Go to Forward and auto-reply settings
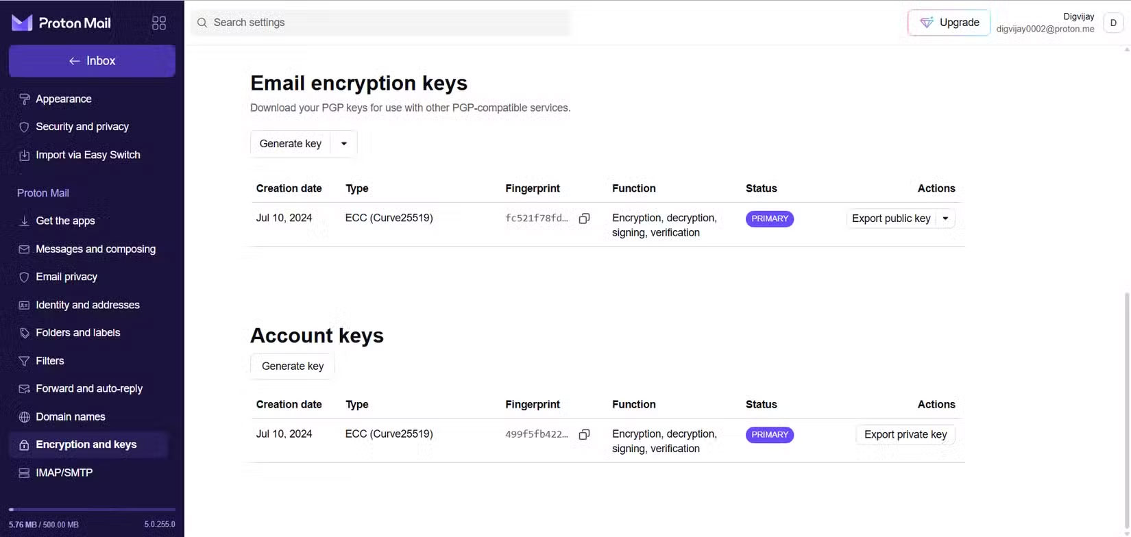This screenshot has width=1131, height=537. (89, 388)
